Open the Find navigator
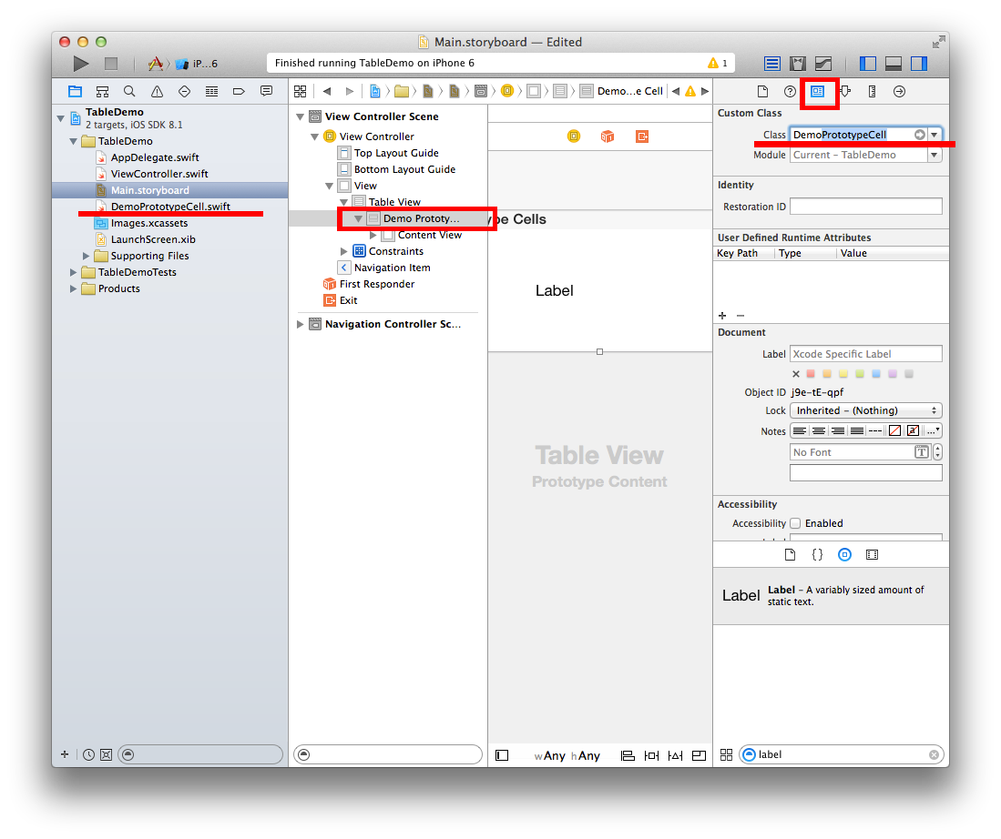This screenshot has height=839, width=1001. [x=129, y=91]
